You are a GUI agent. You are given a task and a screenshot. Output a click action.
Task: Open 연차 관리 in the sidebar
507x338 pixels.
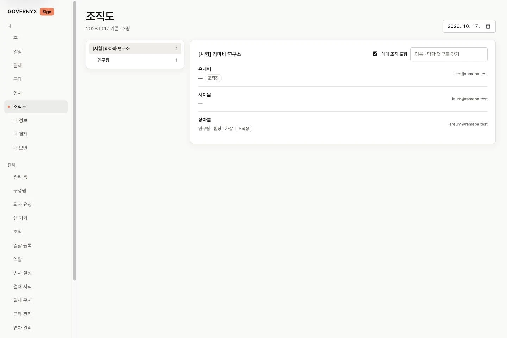click(36, 328)
